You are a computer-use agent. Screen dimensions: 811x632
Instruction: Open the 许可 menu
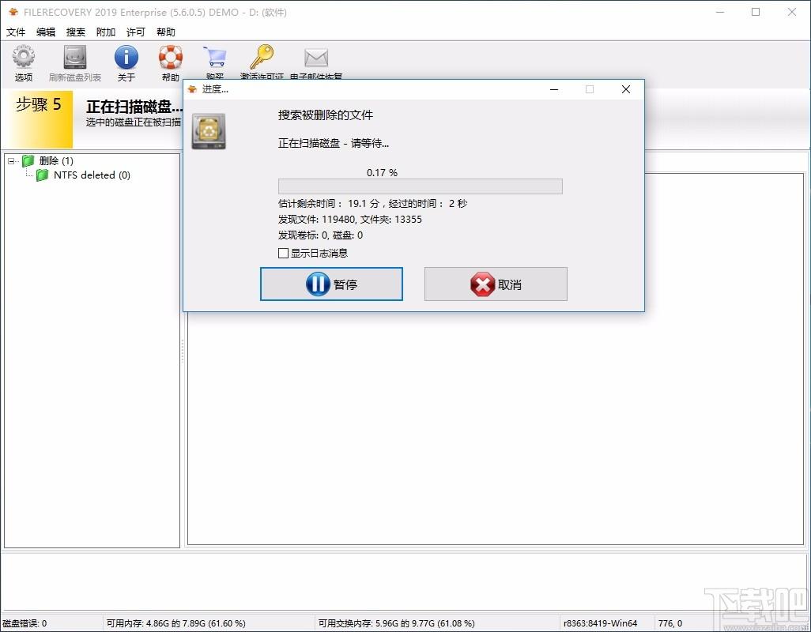135,32
